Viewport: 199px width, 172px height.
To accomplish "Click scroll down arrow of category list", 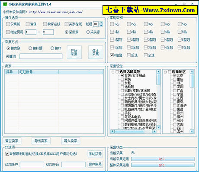I will [x=158, y=127].
